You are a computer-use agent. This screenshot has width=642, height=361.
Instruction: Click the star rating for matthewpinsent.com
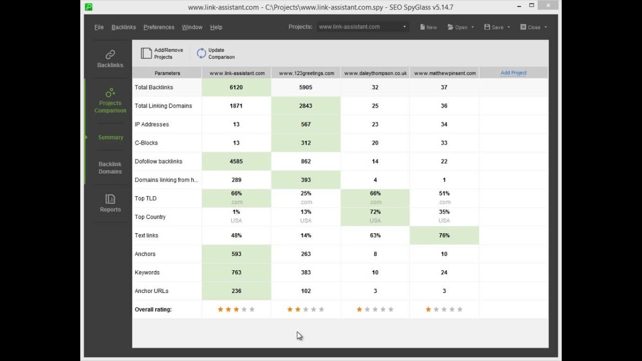pyautogui.click(x=444, y=309)
